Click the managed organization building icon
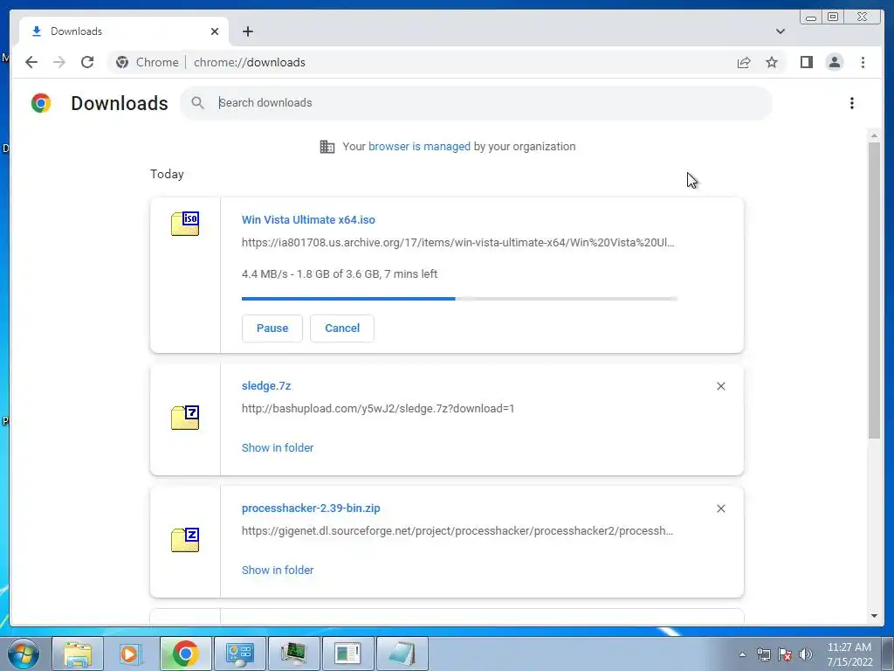894x671 pixels. (327, 147)
